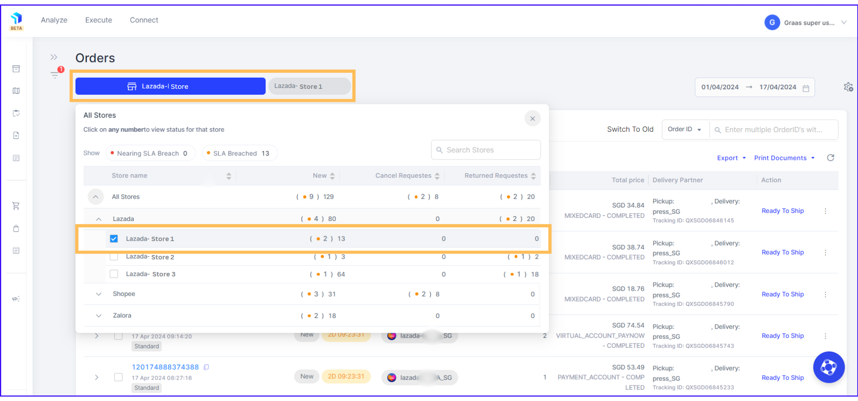This screenshot has height=401, width=858.
Task: Select the 17 Apr 2024 09:14:20 order checkbox
Action: [x=118, y=336]
